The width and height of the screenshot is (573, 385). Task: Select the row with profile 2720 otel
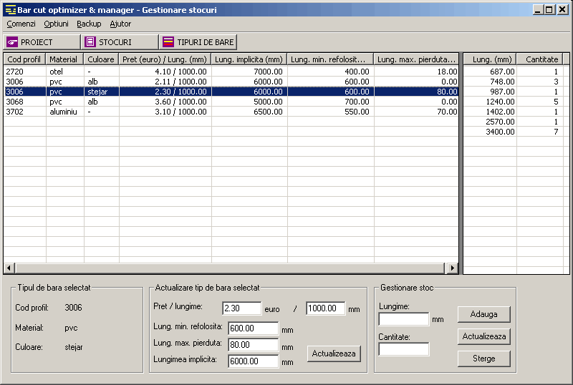pyautogui.click(x=231, y=72)
